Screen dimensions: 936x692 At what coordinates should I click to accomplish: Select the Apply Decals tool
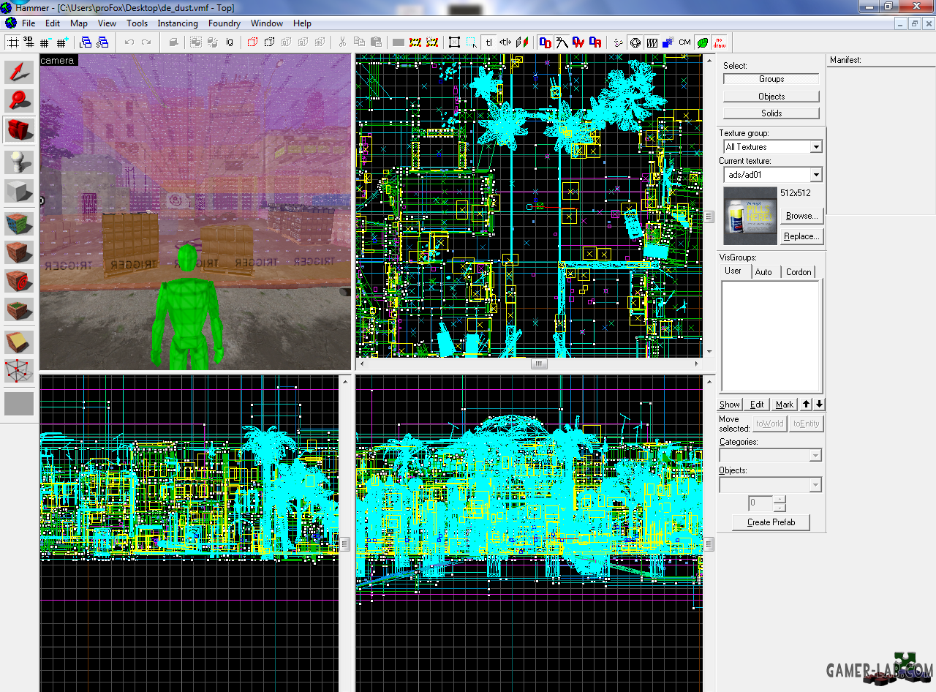tap(19, 281)
